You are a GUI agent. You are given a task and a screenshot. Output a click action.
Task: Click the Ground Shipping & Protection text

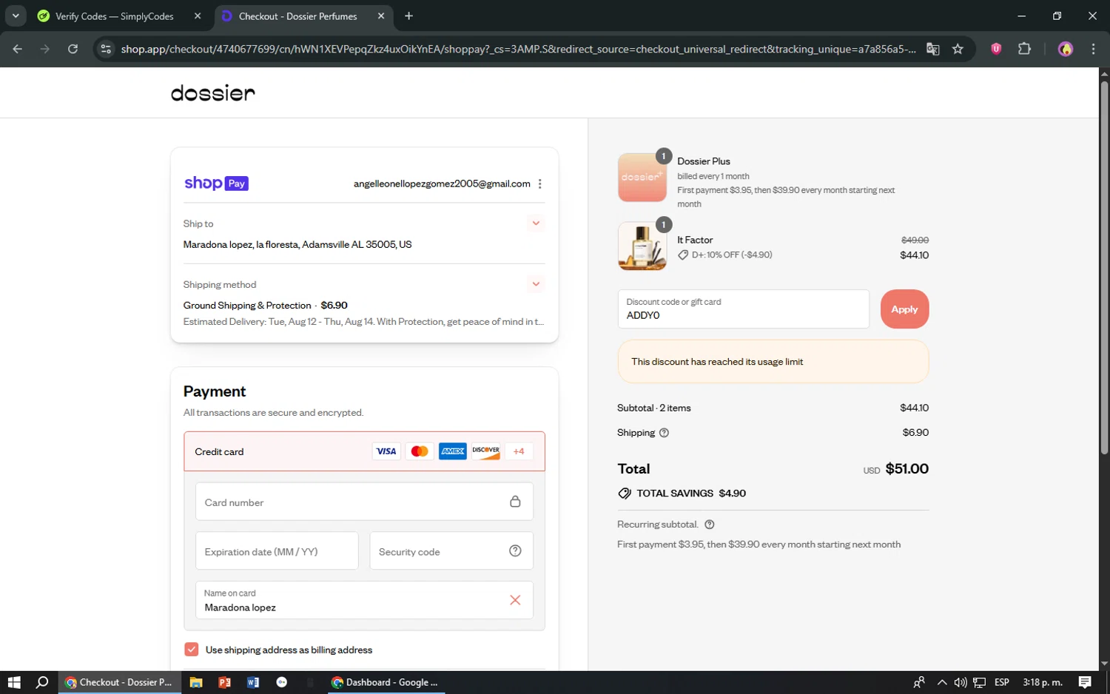click(247, 305)
